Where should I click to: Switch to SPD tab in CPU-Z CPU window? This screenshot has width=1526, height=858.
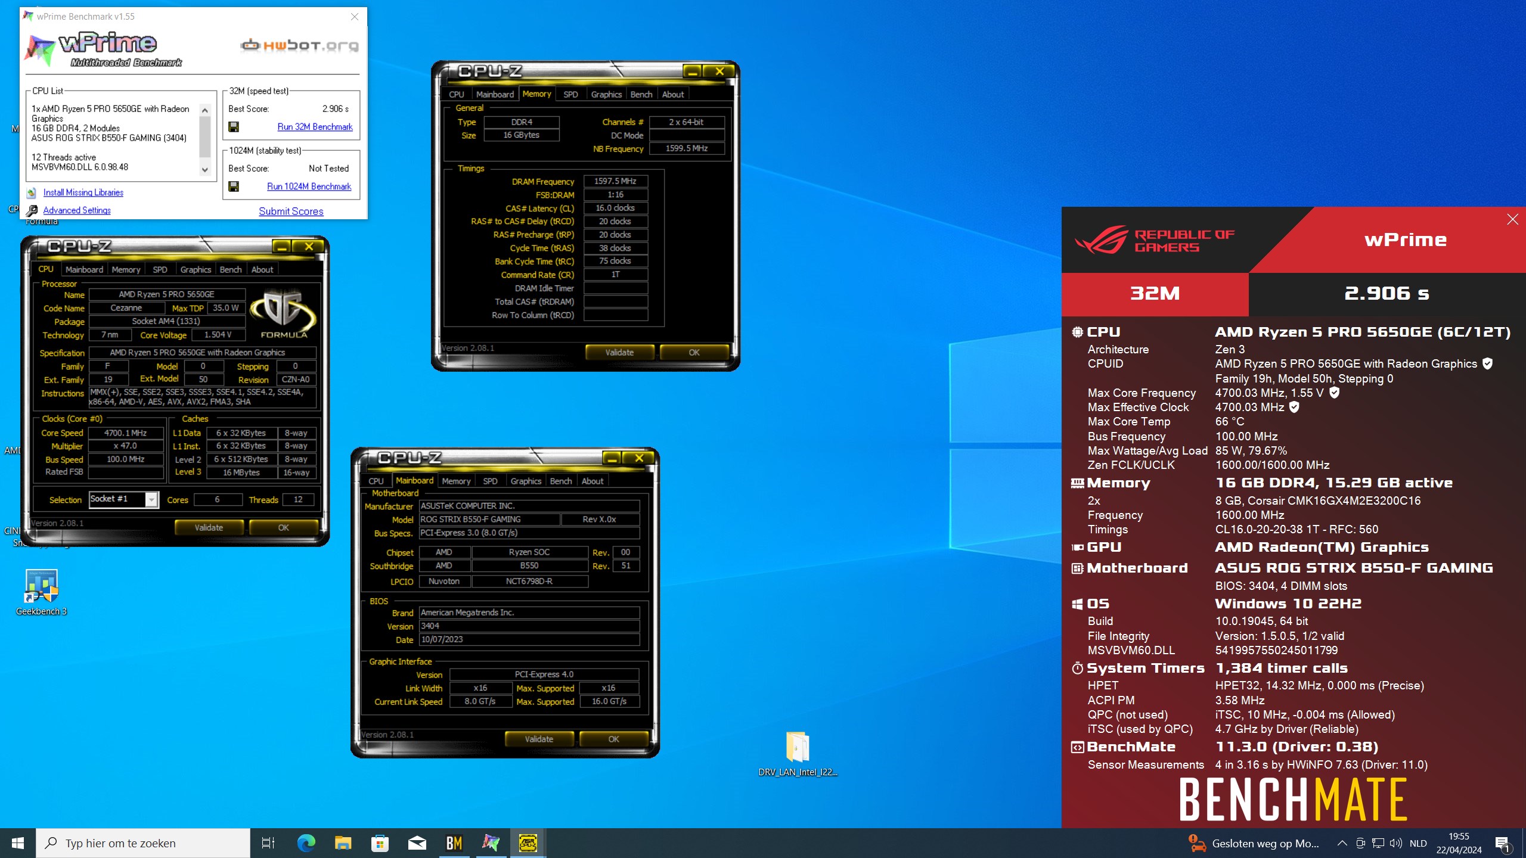(x=160, y=269)
